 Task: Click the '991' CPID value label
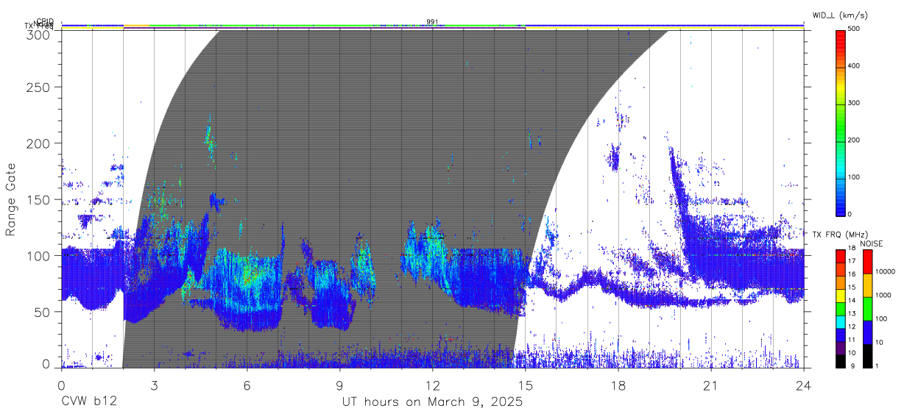pyautogui.click(x=432, y=22)
